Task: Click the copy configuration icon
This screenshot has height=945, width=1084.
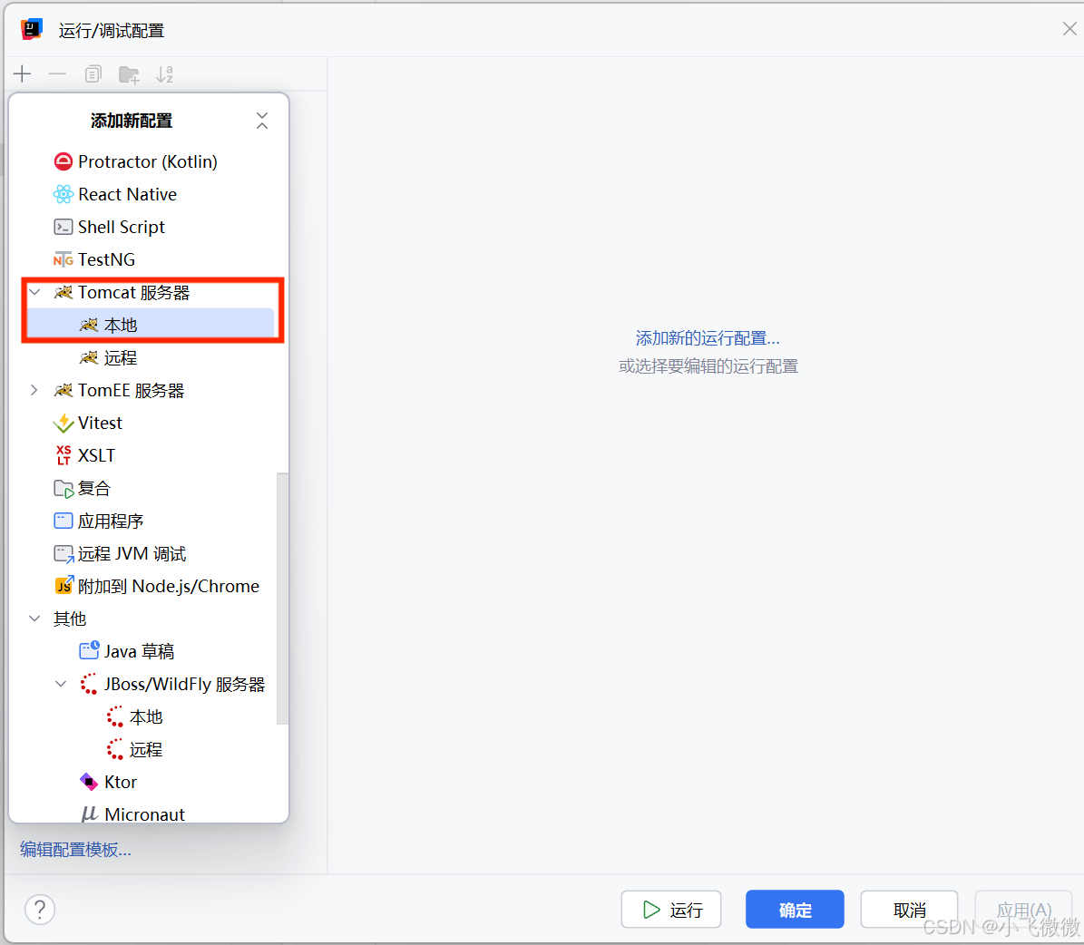Action: coord(93,74)
